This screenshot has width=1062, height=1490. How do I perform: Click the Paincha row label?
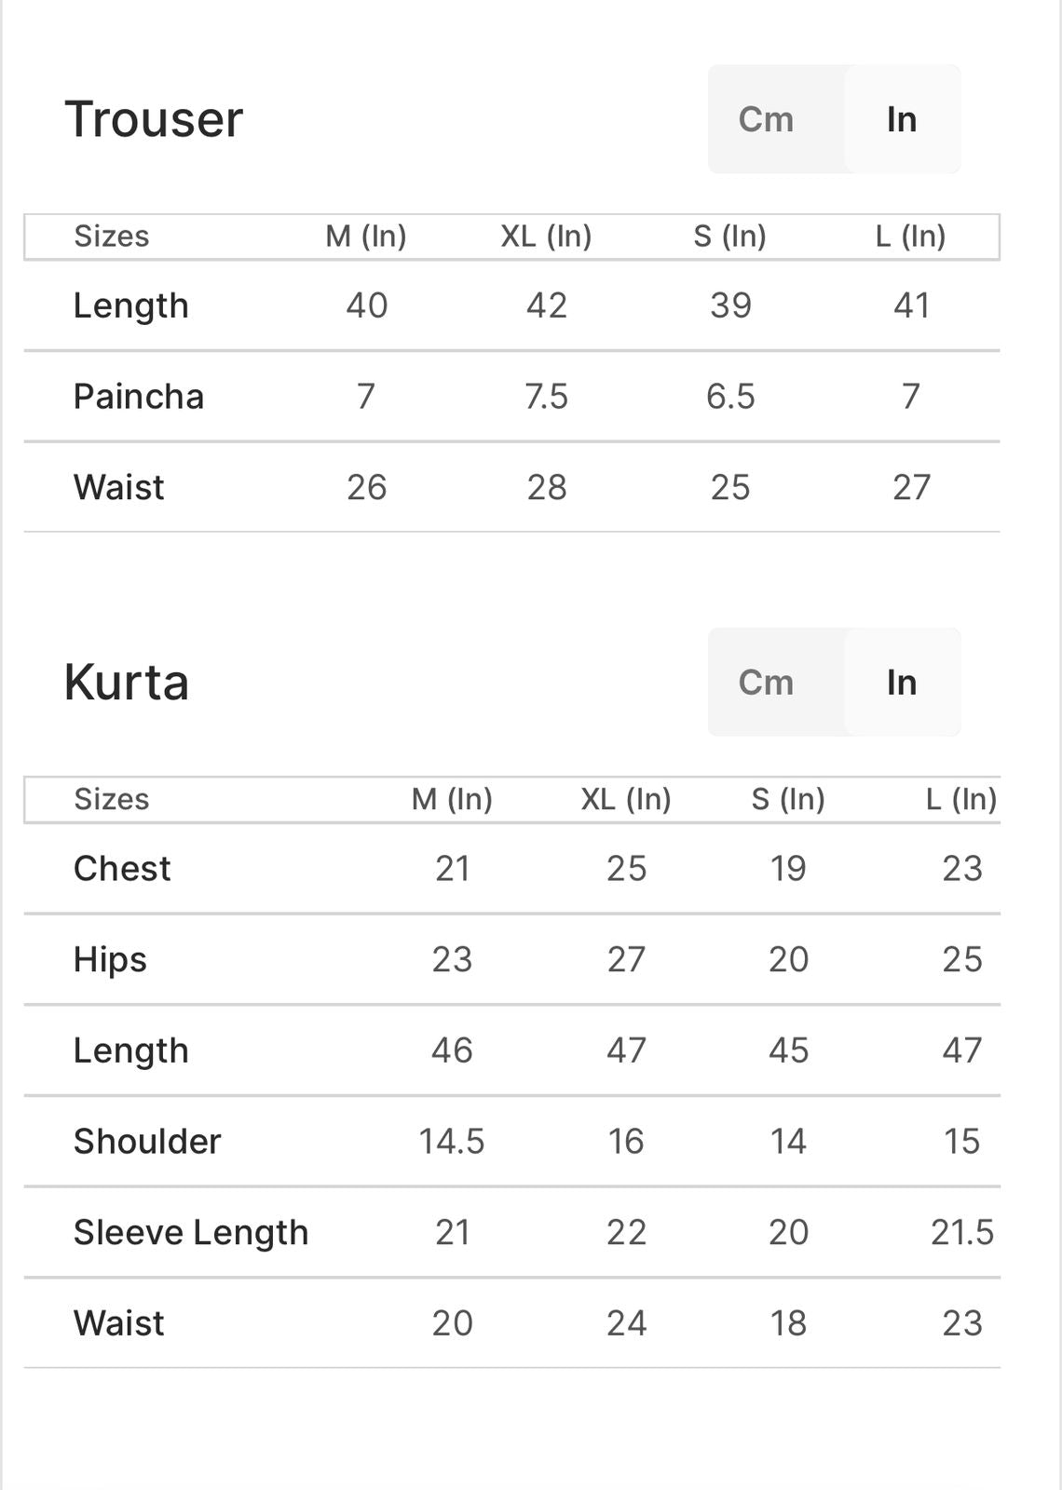tap(139, 397)
